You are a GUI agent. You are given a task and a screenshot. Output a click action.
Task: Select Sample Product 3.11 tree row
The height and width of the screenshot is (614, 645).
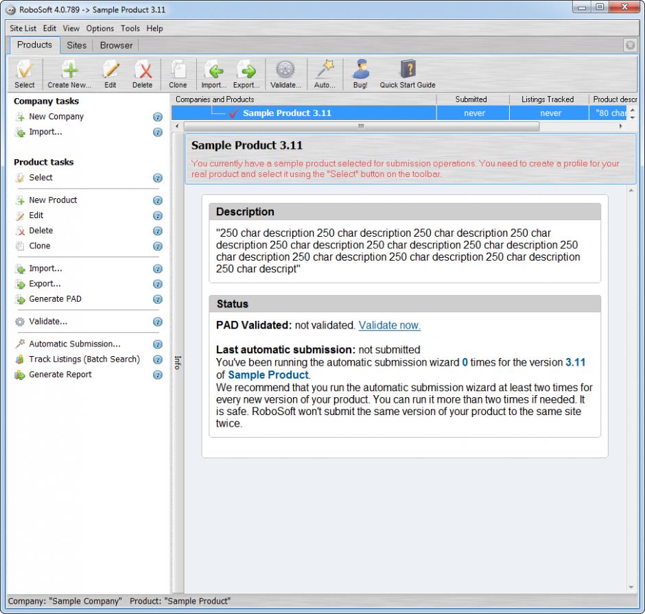coord(287,113)
